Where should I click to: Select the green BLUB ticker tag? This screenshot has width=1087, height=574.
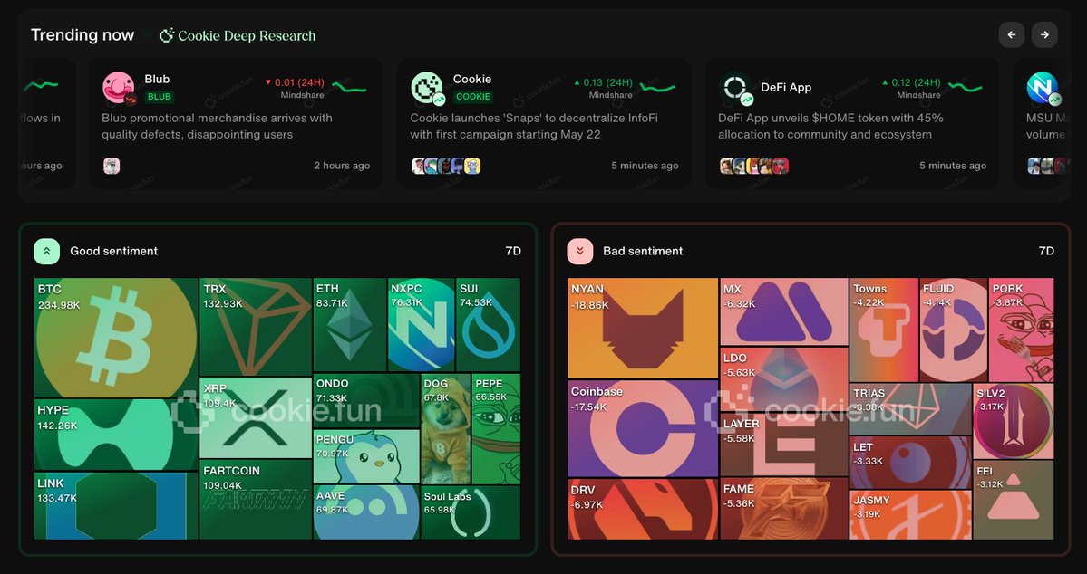(x=160, y=96)
